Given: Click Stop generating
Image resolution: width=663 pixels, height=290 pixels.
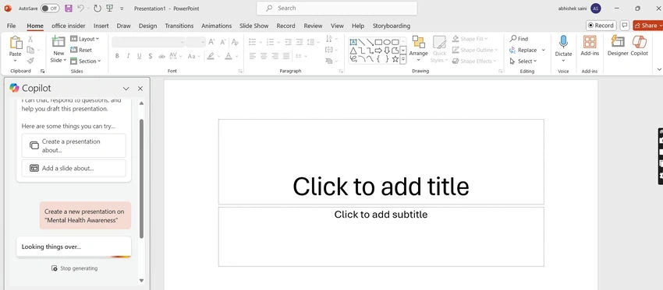Looking at the screenshot, I should [x=74, y=268].
